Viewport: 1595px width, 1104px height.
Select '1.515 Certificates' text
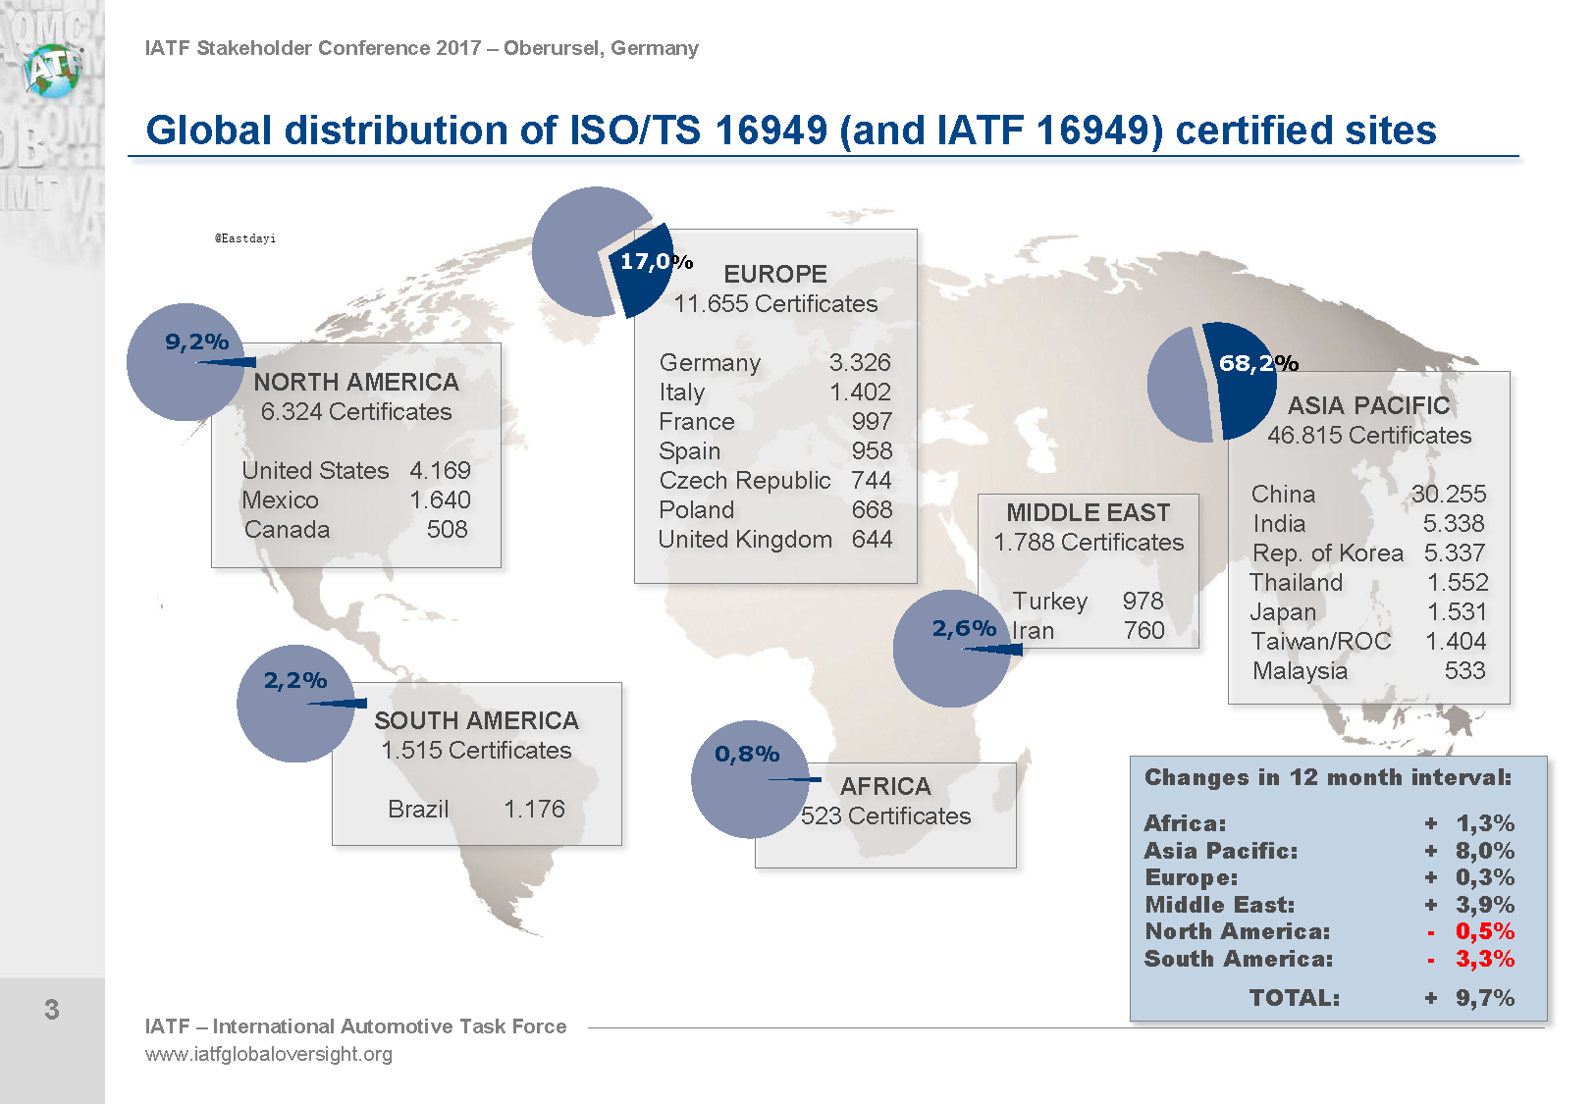(477, 750)
